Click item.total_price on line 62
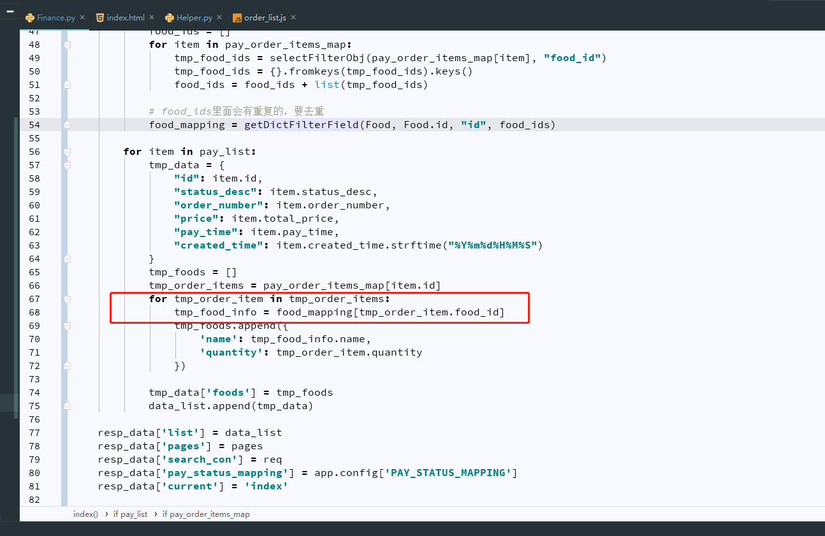The height and width of the screenshot is (536, 825). click(x=283, y=218)
